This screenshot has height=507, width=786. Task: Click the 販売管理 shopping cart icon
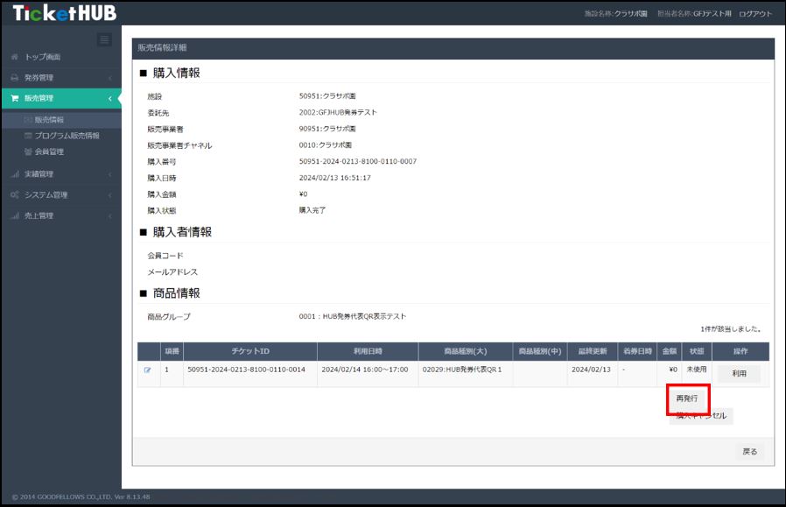(x=13, y=98)
